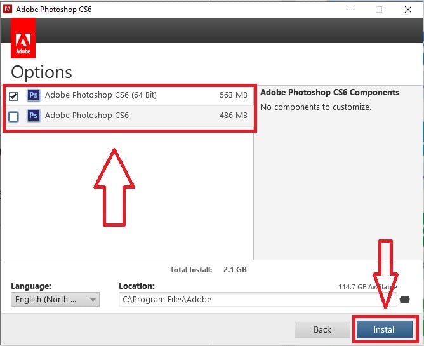Click the 'Total Install:' label
The height and width of the screenshot is (346, 424).
coord(191,269)
